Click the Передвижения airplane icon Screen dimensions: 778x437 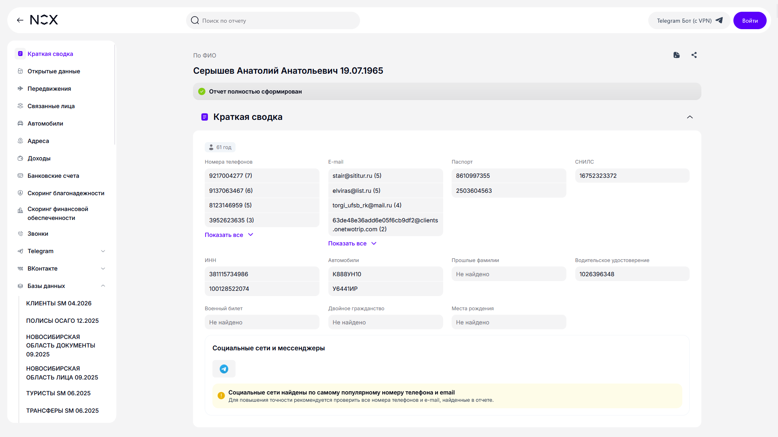20,89
